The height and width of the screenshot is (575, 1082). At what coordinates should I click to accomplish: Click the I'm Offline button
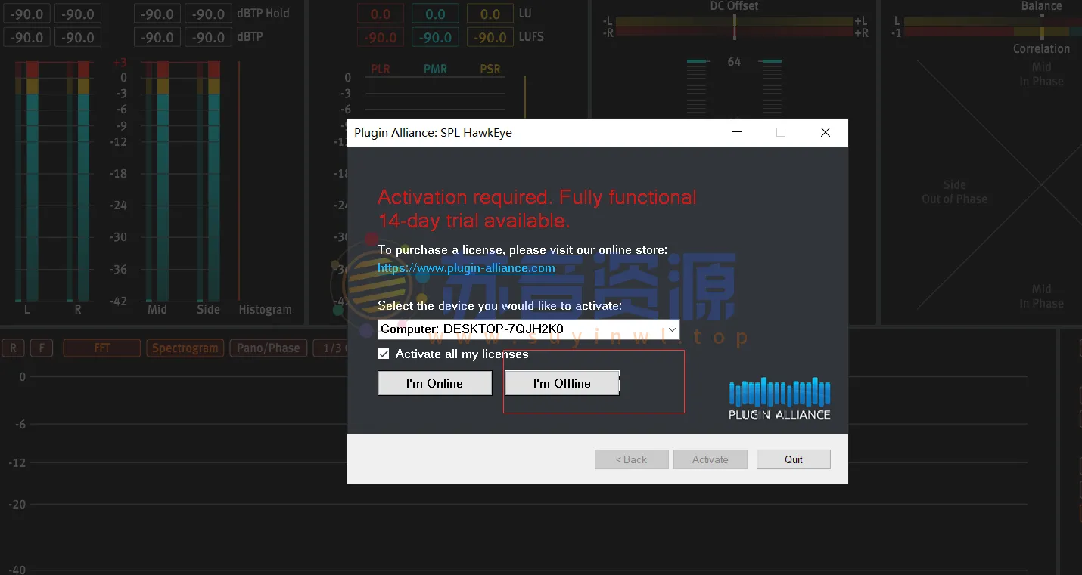[561, 383]
